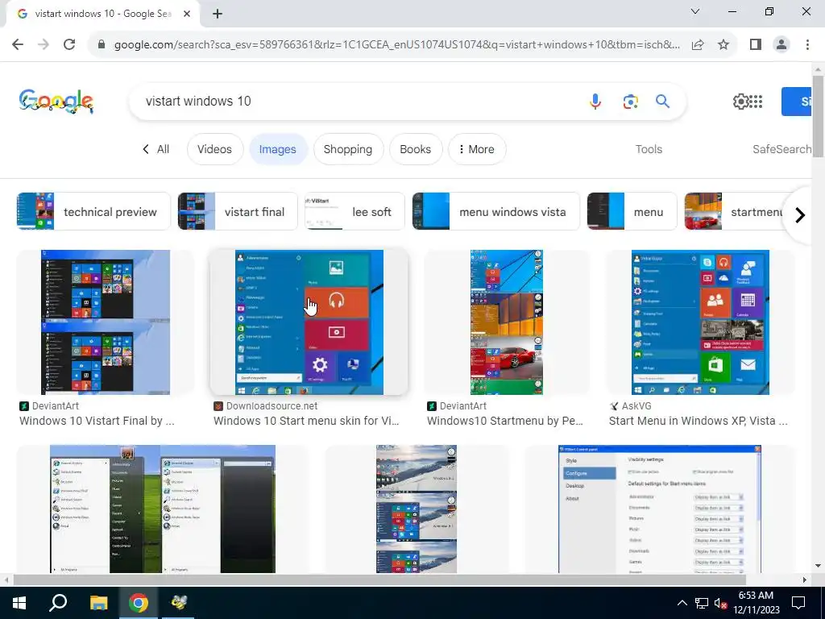
Task: Open the snowy mountains desktop thumbnail
Action: click(417, 509)
